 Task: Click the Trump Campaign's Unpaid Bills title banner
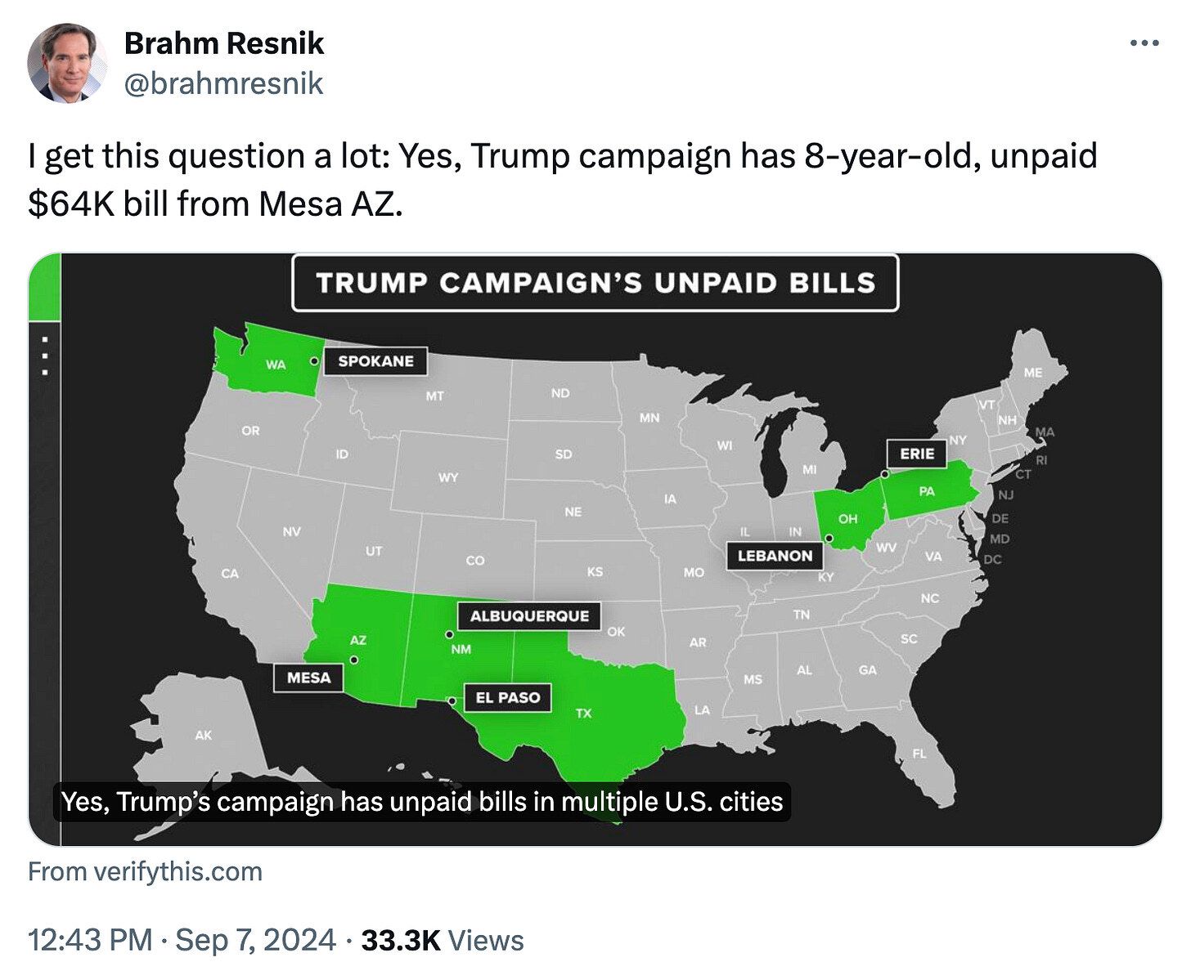point(595,283)
